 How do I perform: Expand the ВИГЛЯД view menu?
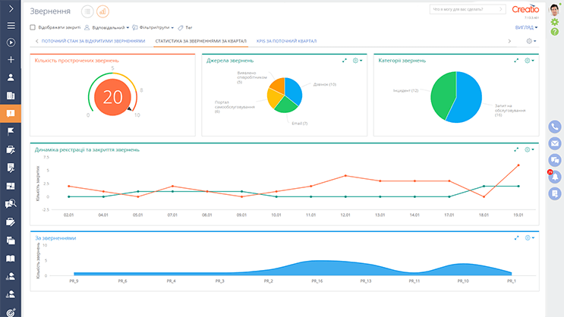pyautogui.click(x=525, y=27)
